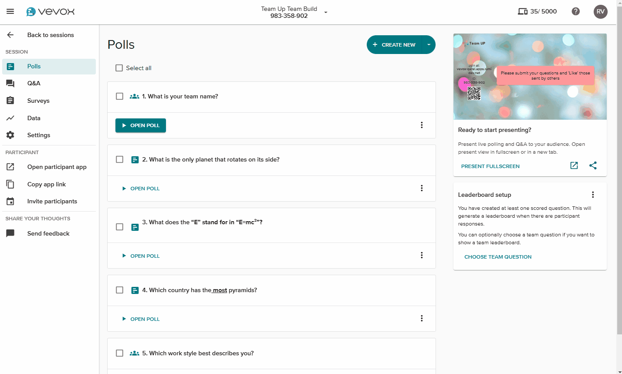Image resolution: width=622 pixels, height=374 pixels.
Task: Click the 'Leaderboard setup' heading
Action: click(485, 195)
